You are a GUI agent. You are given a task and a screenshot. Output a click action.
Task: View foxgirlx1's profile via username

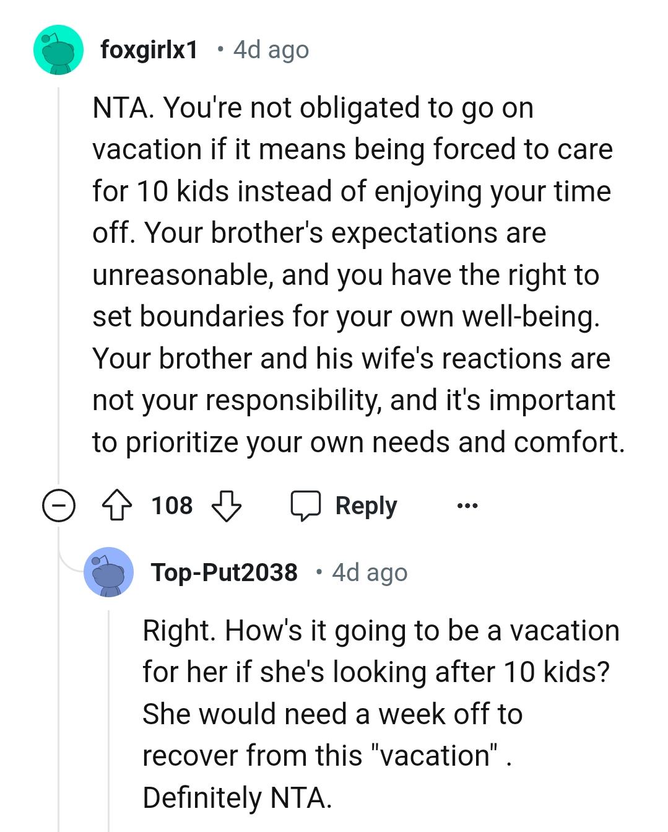coord(149,50)
